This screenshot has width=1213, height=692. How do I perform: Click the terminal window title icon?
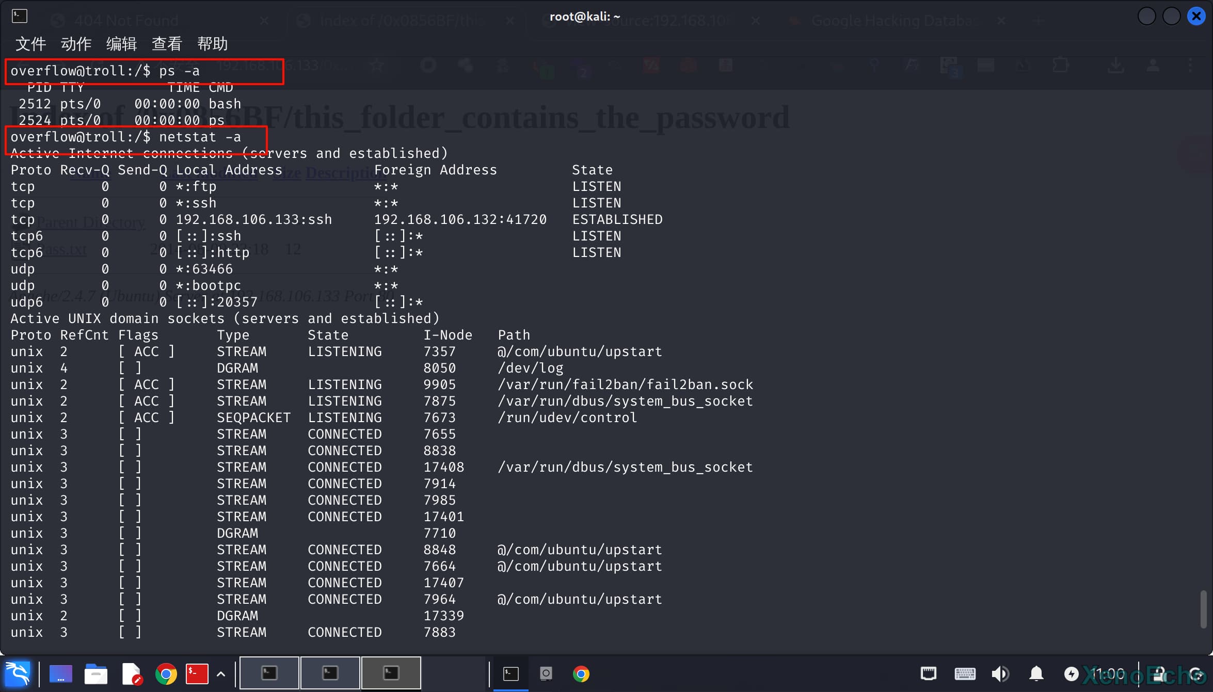20,16
